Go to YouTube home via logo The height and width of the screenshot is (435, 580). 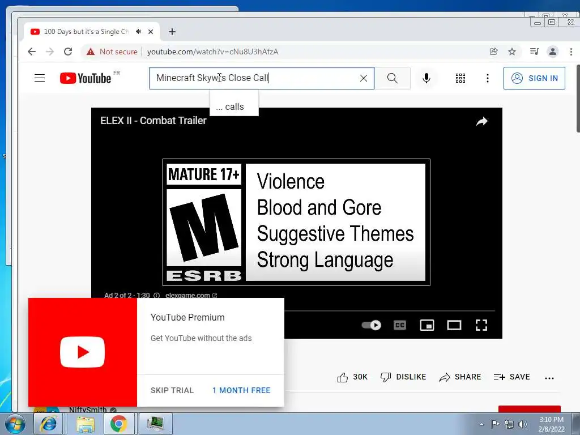(x=86, y=78)
